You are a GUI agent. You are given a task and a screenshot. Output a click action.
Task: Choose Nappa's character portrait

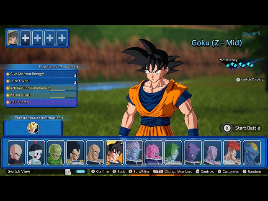[95, 152]
